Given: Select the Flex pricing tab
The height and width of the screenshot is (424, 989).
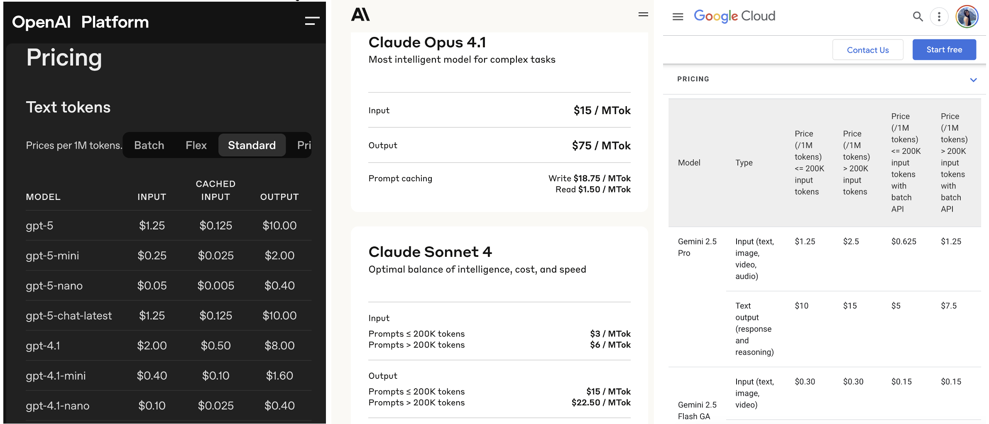Looking at the screenshot, I should click(x=196, y=145).
